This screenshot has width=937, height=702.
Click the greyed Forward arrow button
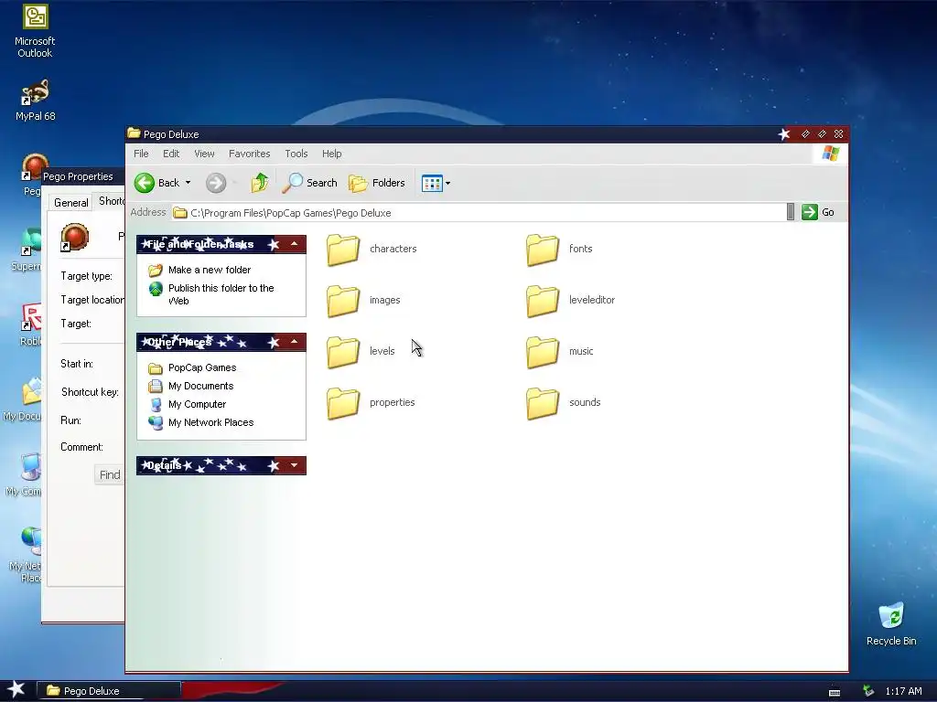(216, 183)
